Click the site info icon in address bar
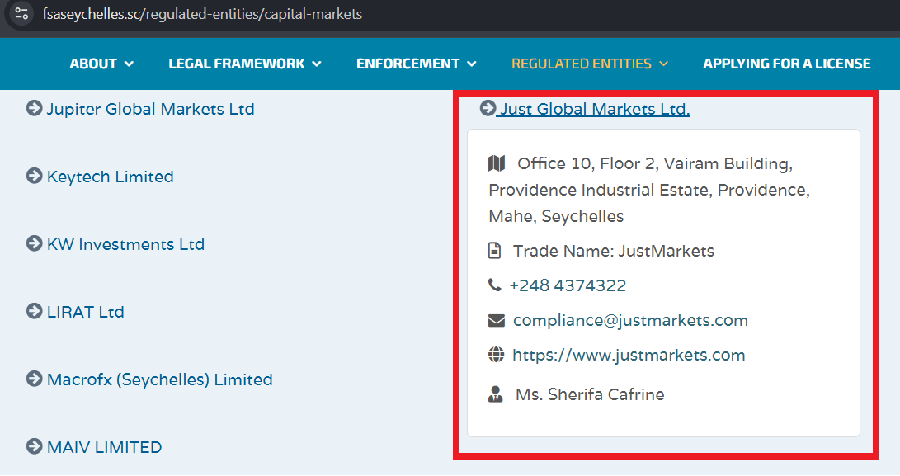 click(x=21, y=14)
